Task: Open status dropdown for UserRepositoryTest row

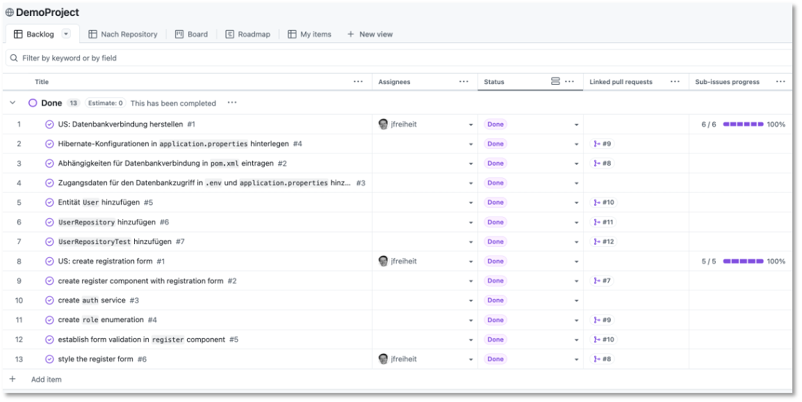Action: point(576,242)
